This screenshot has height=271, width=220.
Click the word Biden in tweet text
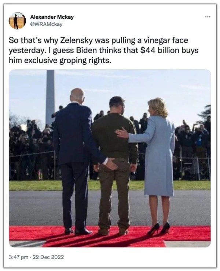point(87,51)
